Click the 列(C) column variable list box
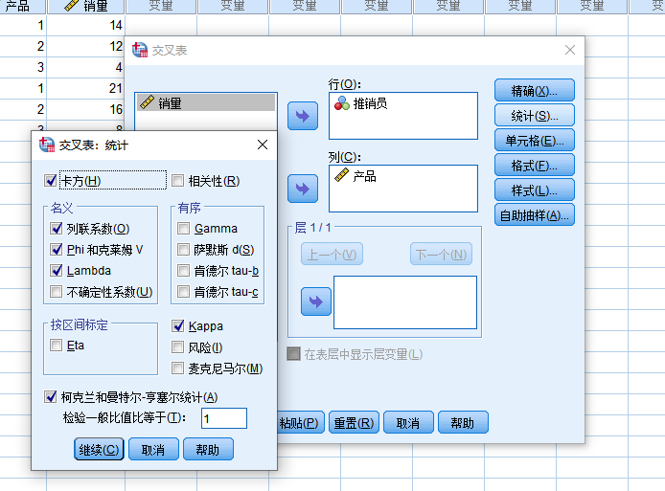Screen dimensions: 665x491 point(403,189)
